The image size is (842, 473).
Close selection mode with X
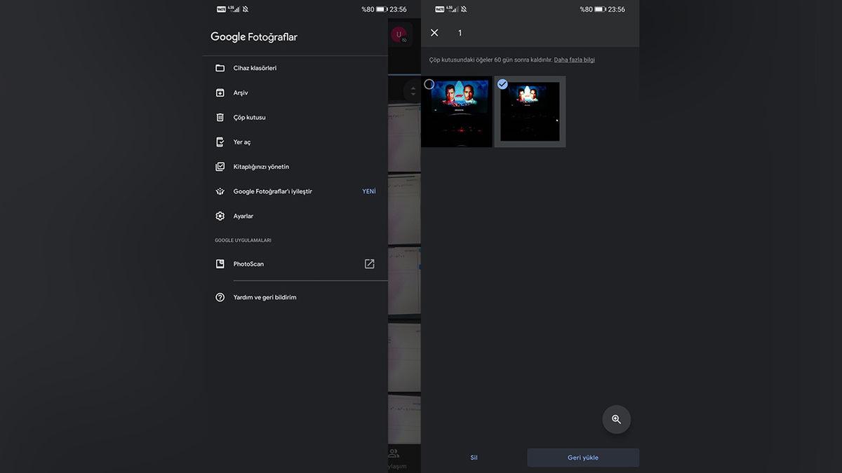434,33
